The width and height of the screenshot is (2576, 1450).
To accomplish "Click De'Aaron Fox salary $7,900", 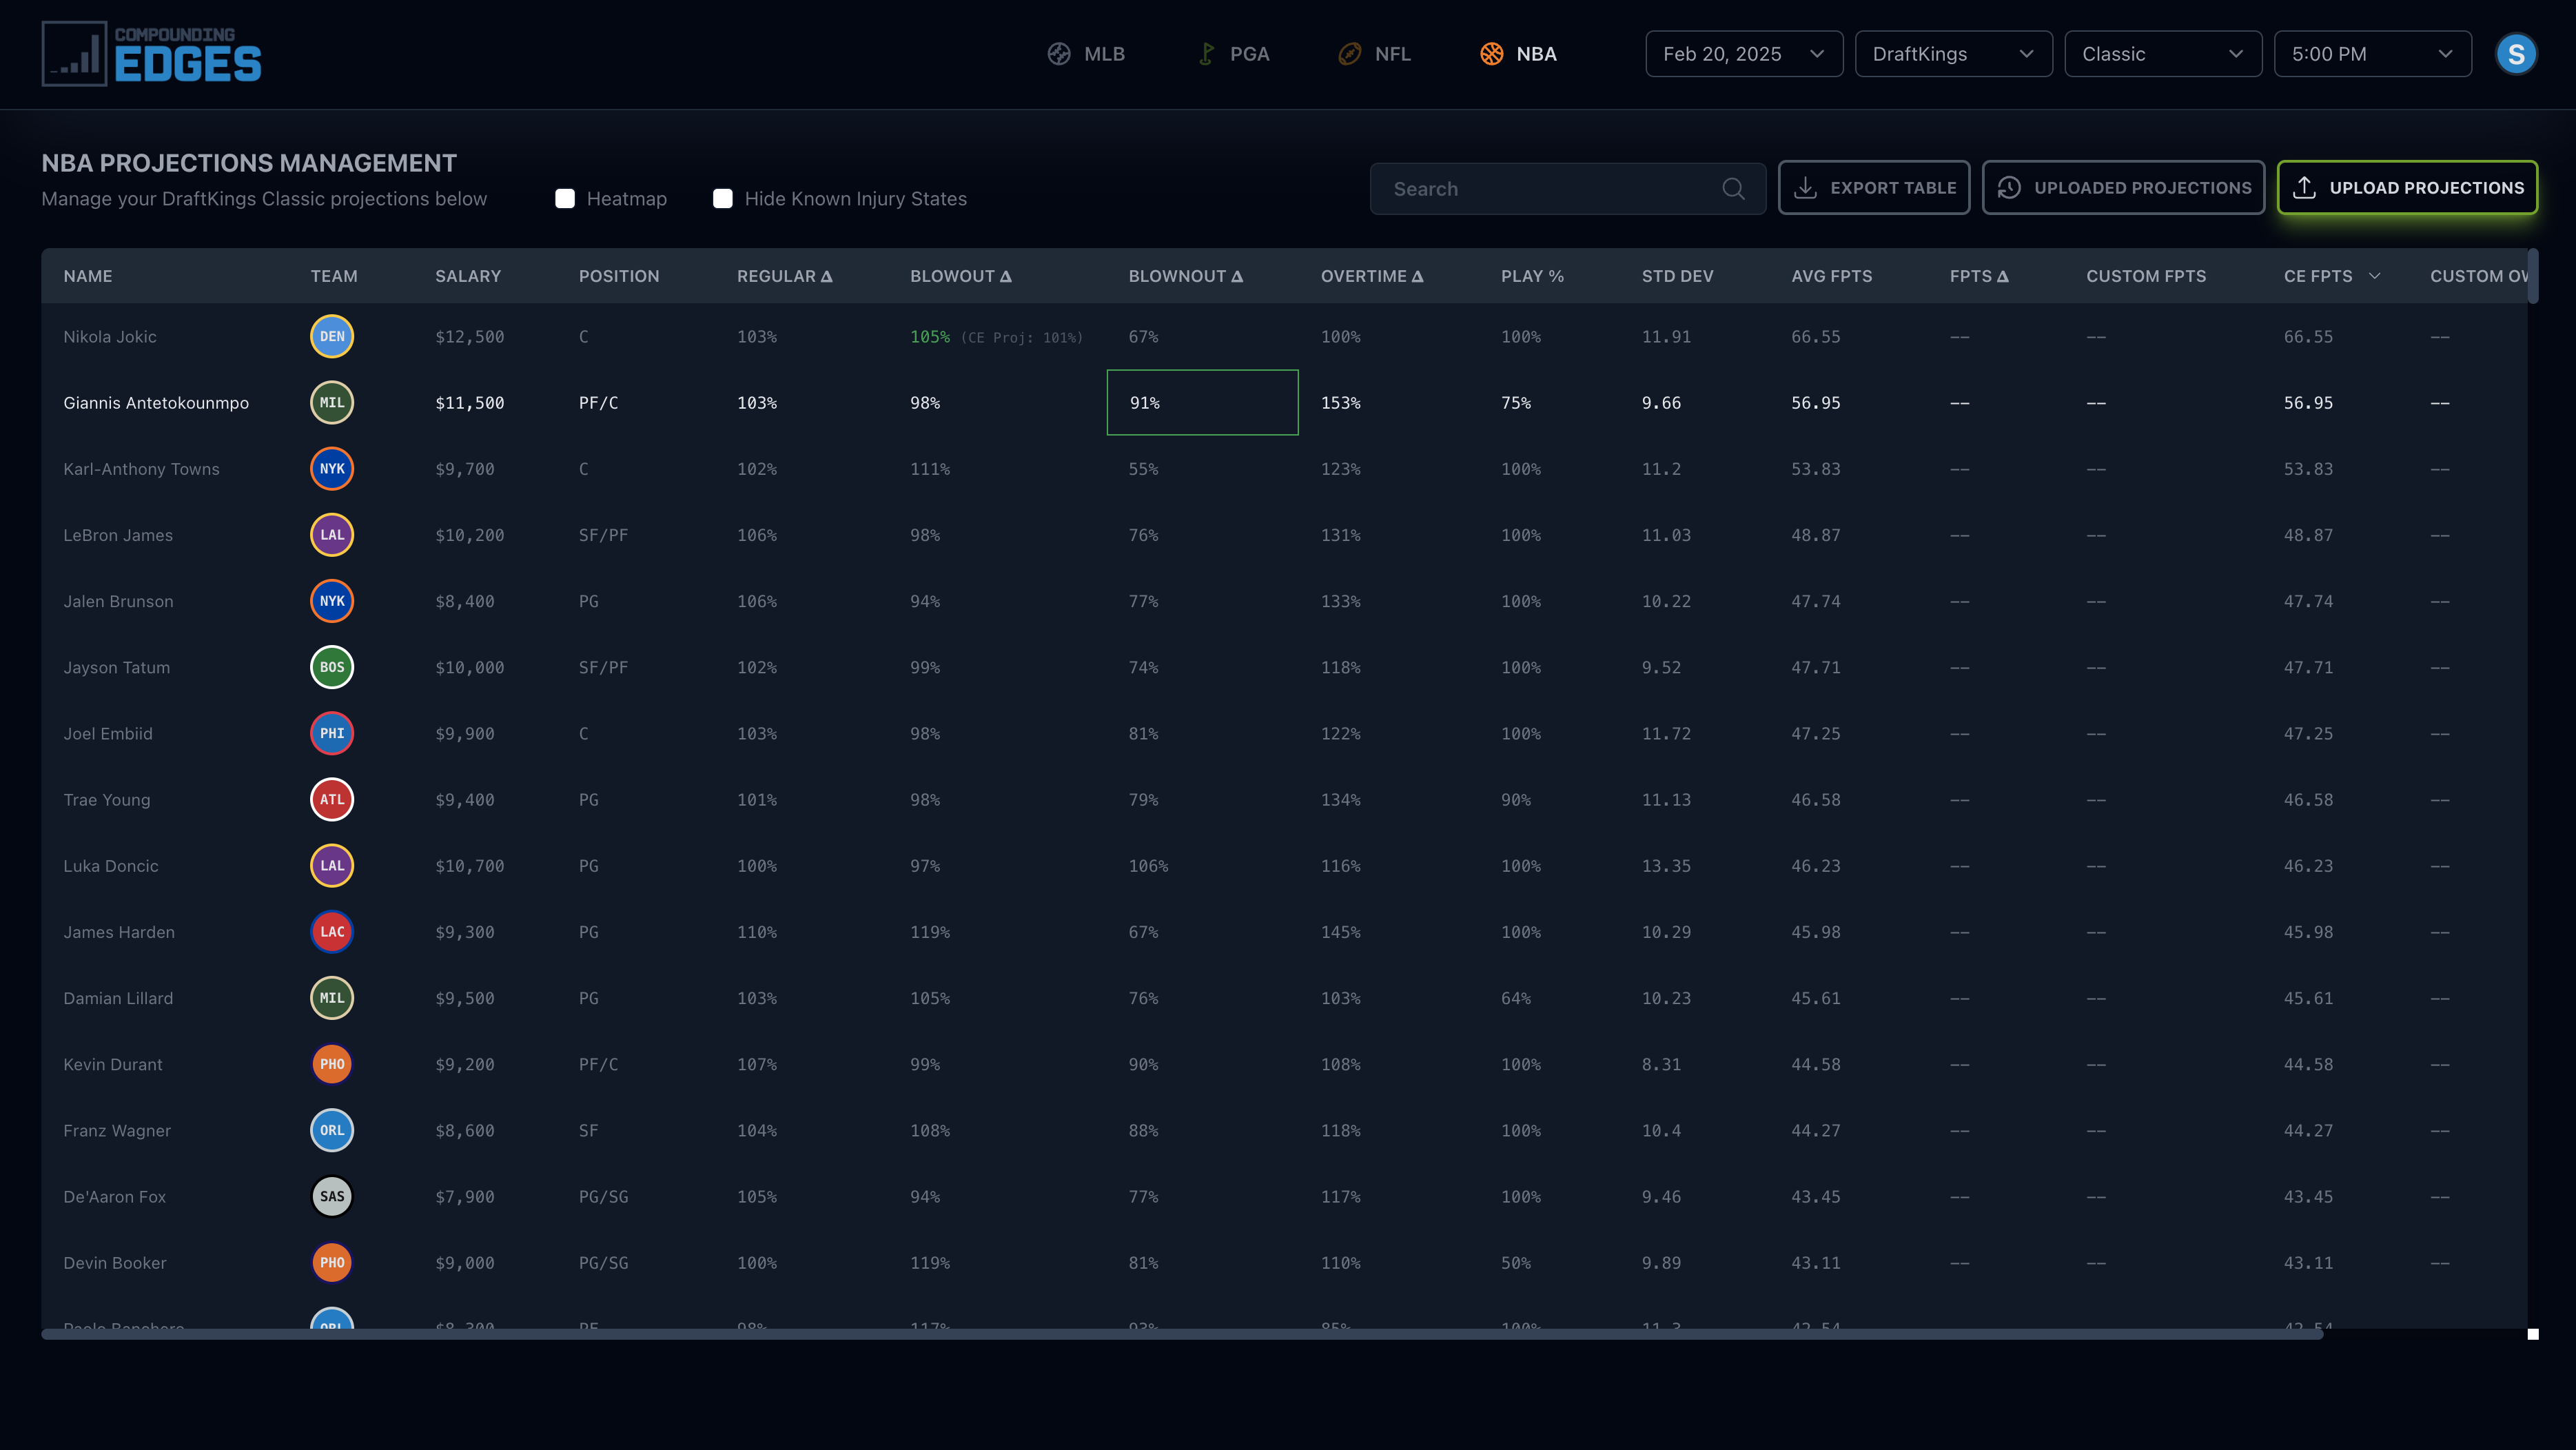I will click(x=465, y=1196).
